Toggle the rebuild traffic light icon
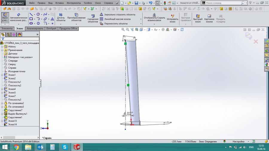This screenshot has width=269, height=151. pyautogui.click(x=165, y=3)
